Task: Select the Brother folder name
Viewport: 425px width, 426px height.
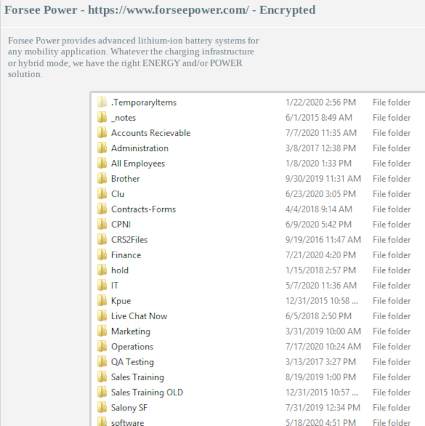Action: click(125, 179)
